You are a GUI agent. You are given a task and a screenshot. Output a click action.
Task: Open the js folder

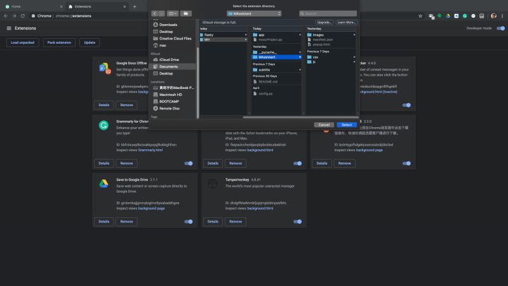coord(331,62)
